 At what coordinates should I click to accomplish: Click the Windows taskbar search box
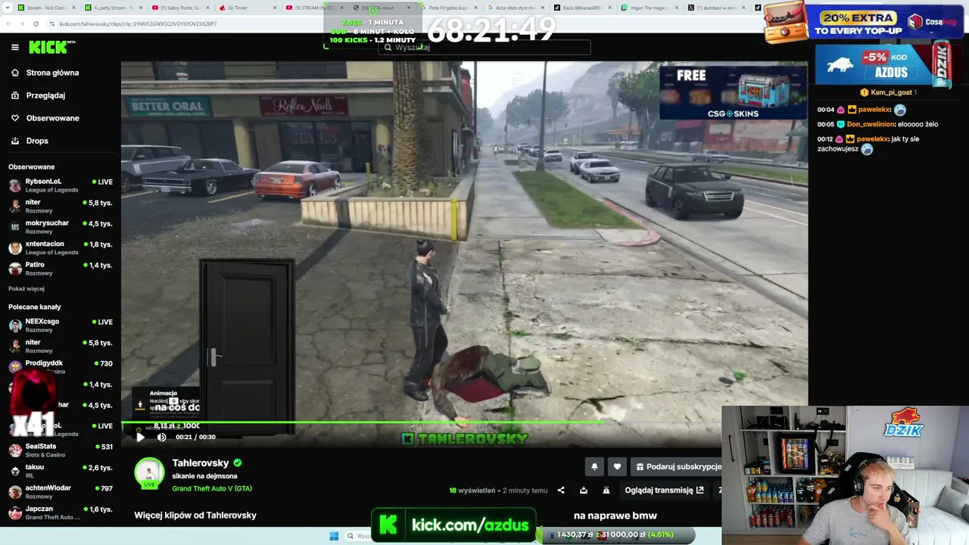tap(358, 536)
